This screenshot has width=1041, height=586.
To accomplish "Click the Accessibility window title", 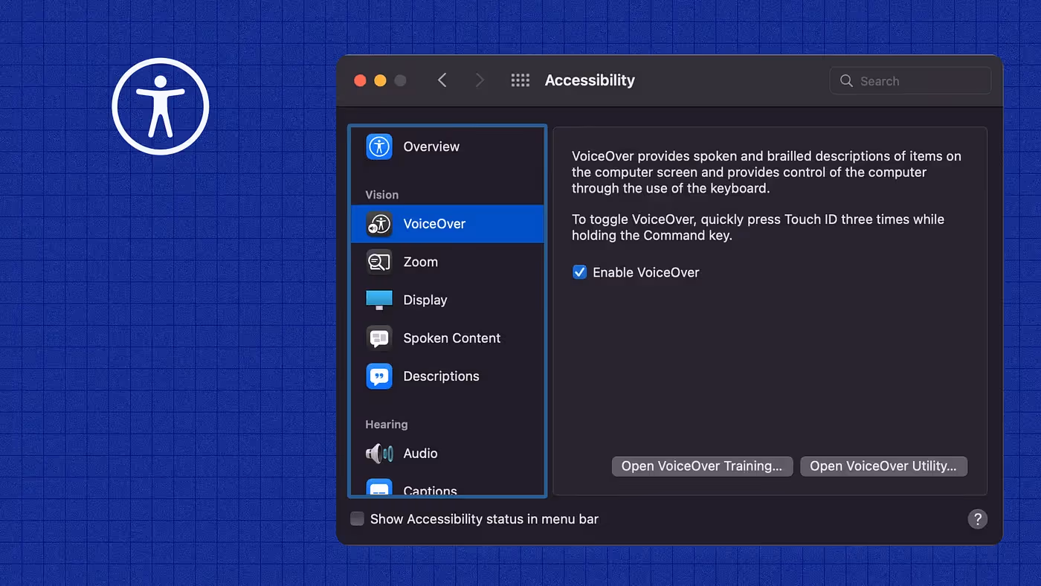I will tap(590, 80).
